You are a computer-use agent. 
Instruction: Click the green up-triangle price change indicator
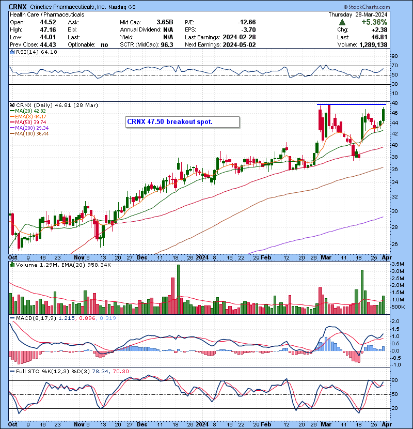(x=342, y=22)
